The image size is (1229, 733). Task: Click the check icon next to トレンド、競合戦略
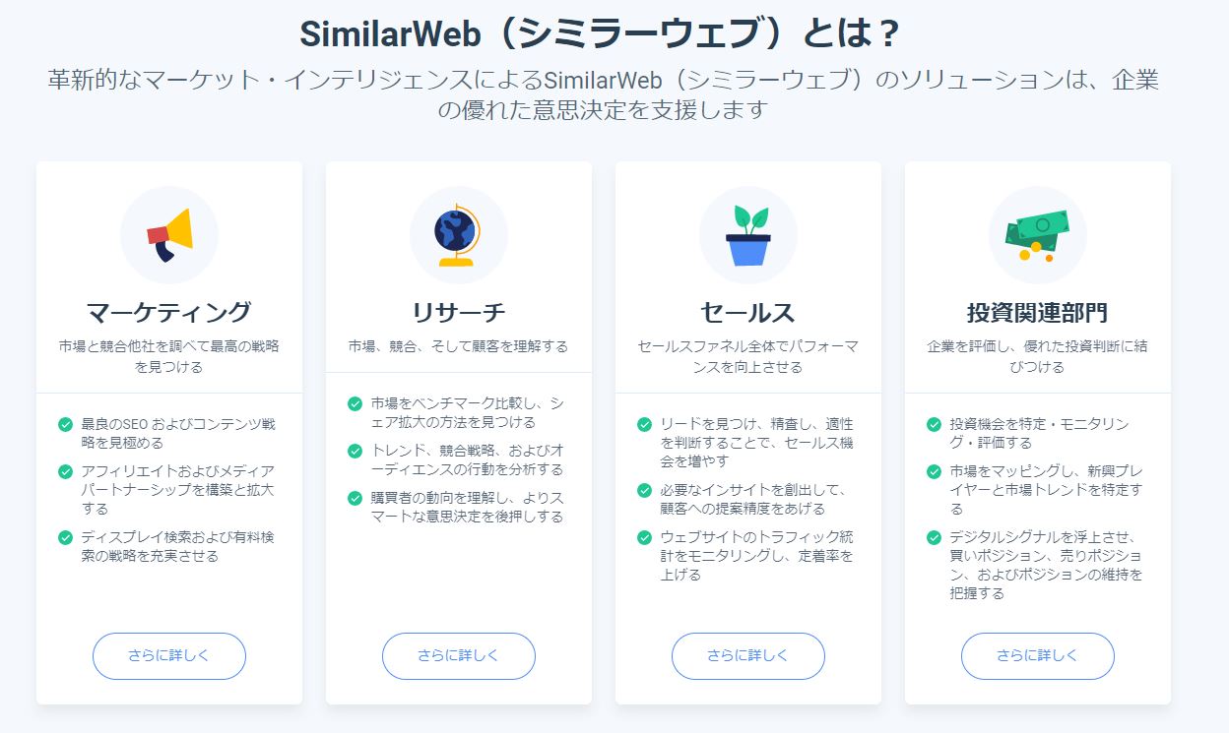point(355,451)
